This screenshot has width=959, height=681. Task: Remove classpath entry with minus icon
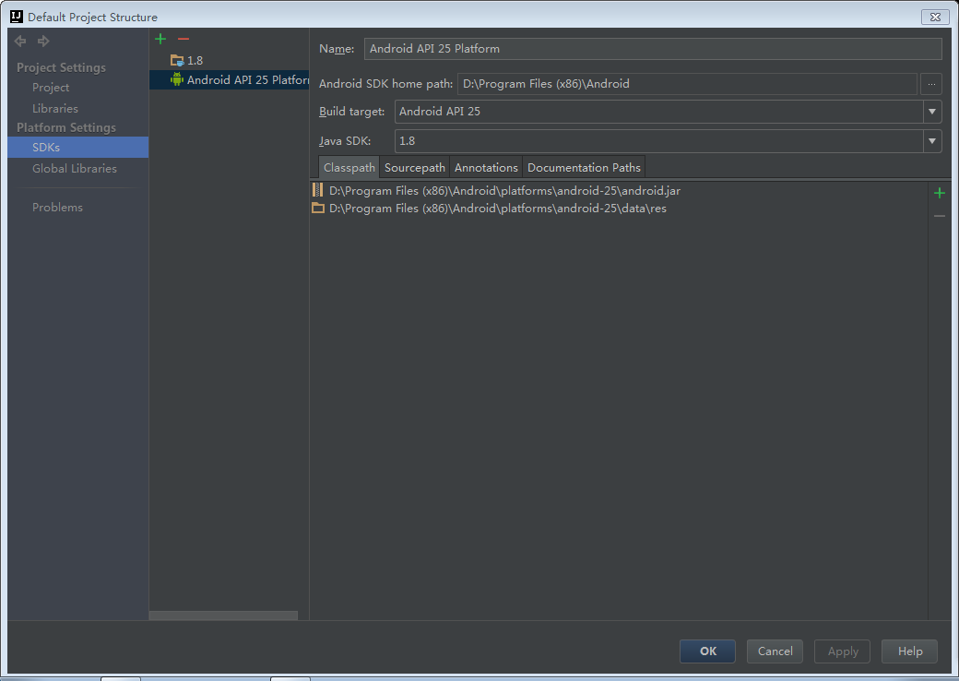coord(940,216)
